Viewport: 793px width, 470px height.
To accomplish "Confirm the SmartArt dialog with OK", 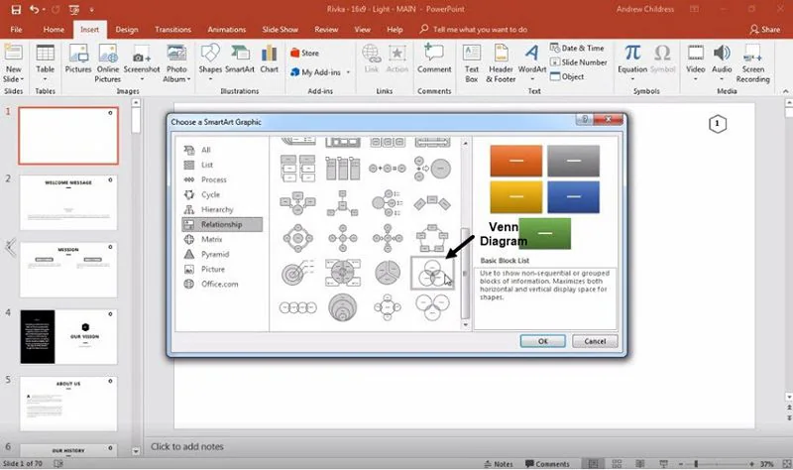I will [542, 341].
